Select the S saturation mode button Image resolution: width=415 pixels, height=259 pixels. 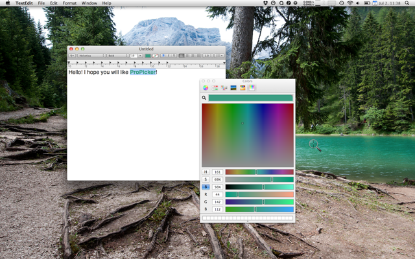(x=206, y=179)
